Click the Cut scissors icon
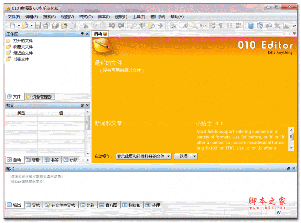Screen dimensions: 301x223 tap(85, 26)
